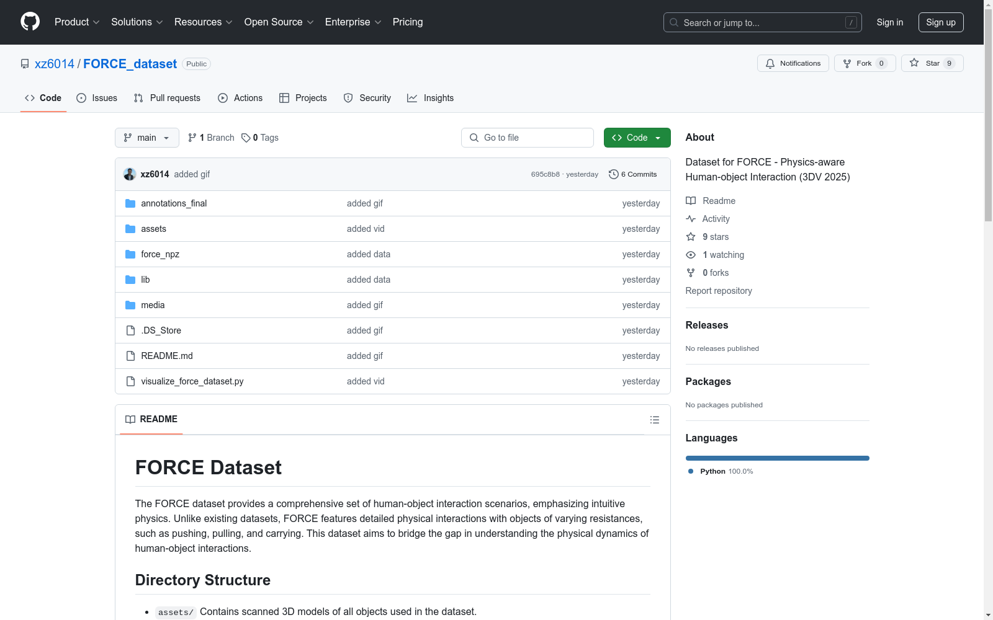Click the Packages heading link
993x620 pixels.
[708, 381]
